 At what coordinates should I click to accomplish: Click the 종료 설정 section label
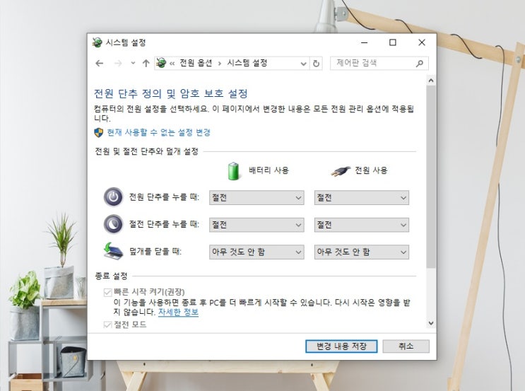tap(111, 276)
